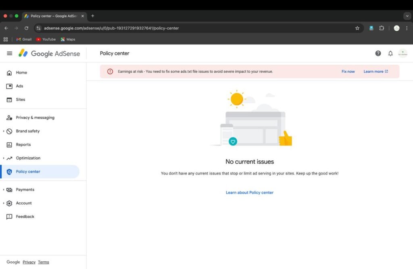Viewport: 413px width, 269px height.
Task: Click the reload page icon
Action: [26, 28]
